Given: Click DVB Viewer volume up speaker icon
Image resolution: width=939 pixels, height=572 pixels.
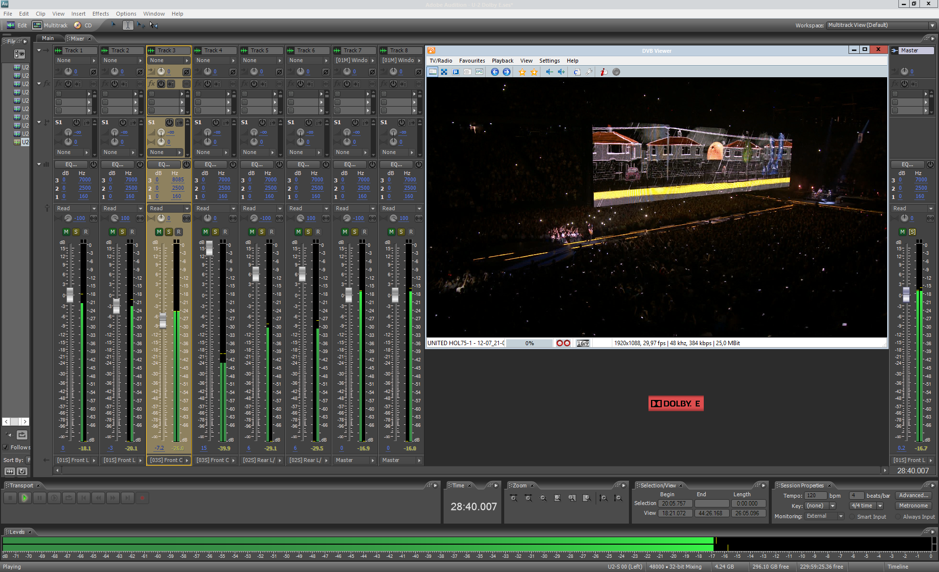Looking at the screenshot, I should [561, 72].
